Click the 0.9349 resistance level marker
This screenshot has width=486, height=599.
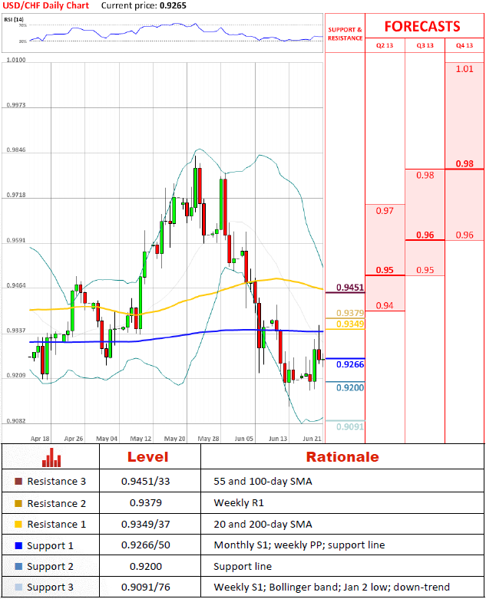(x=350, y=324)
